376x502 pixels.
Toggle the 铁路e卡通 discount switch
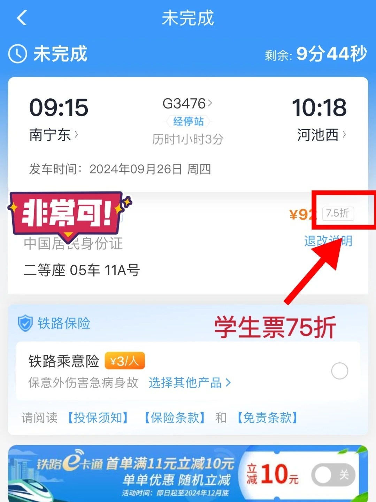333,475
